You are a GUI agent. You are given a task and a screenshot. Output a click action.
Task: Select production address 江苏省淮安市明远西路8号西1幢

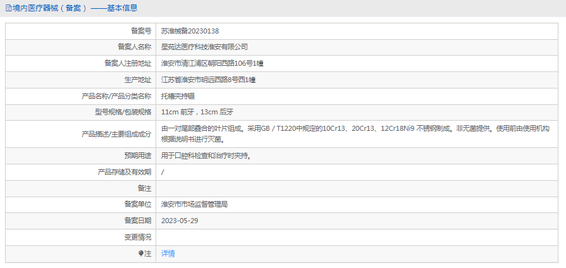tap(209, 80)
